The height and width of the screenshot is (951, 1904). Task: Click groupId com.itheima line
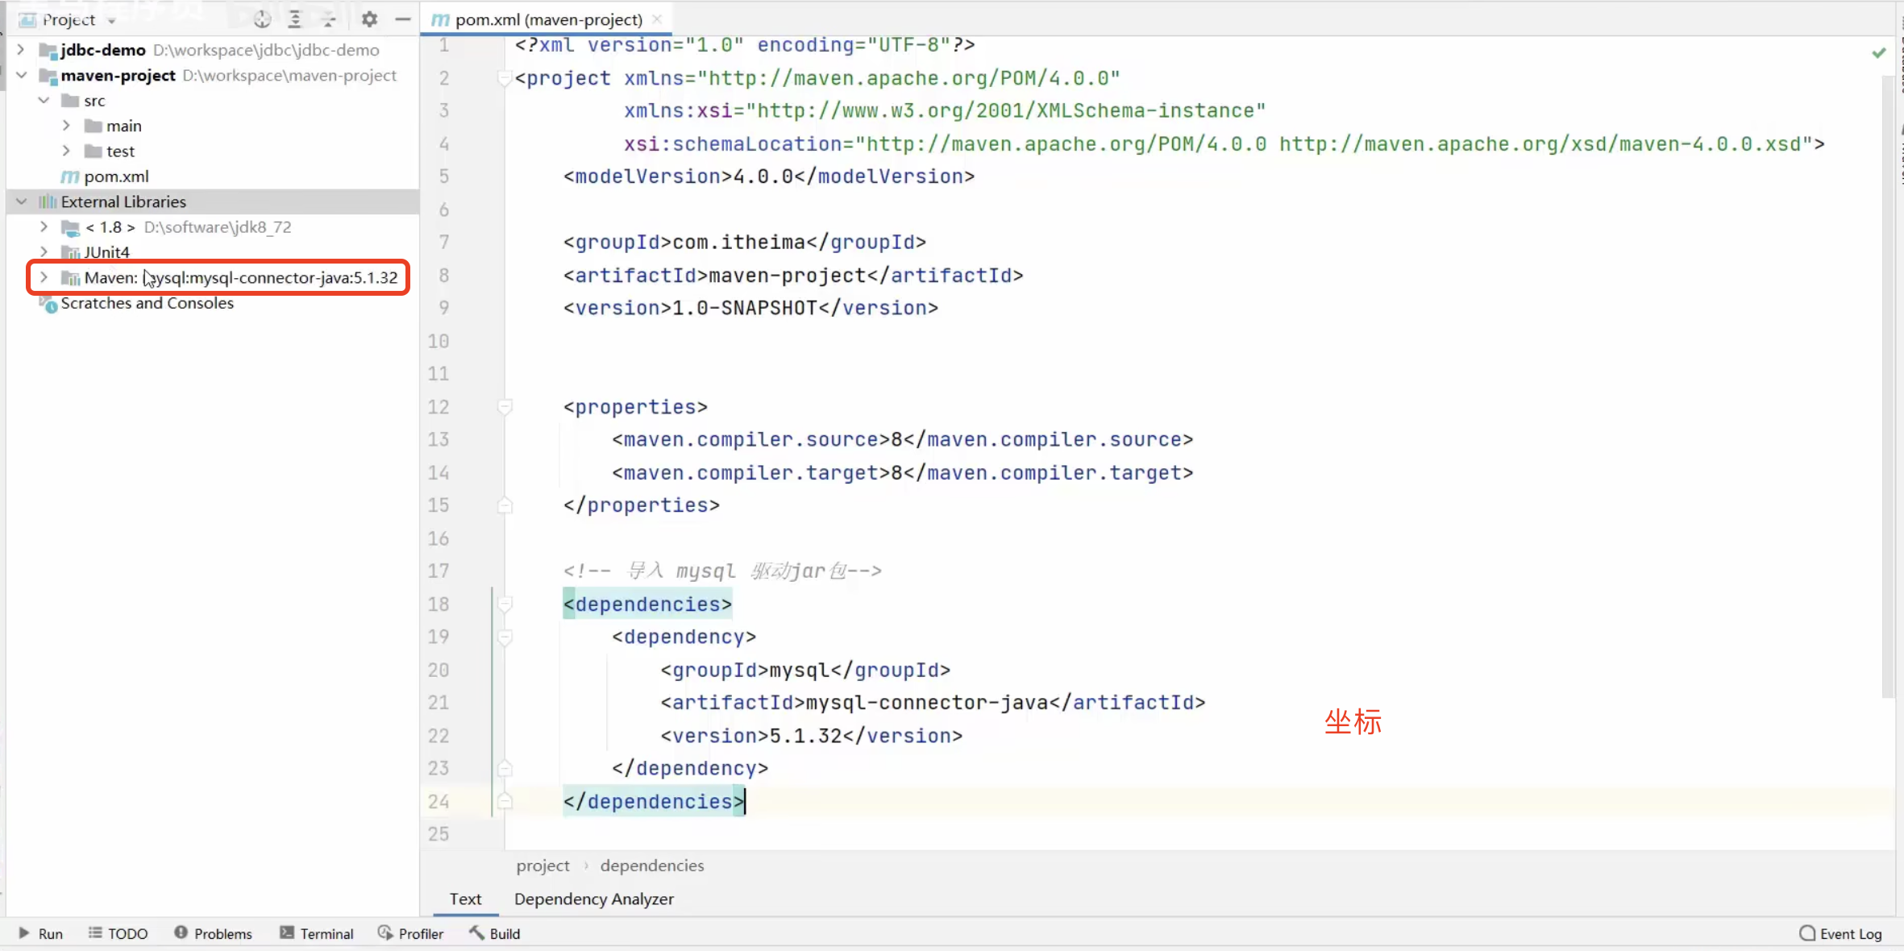tap(745, 243)
